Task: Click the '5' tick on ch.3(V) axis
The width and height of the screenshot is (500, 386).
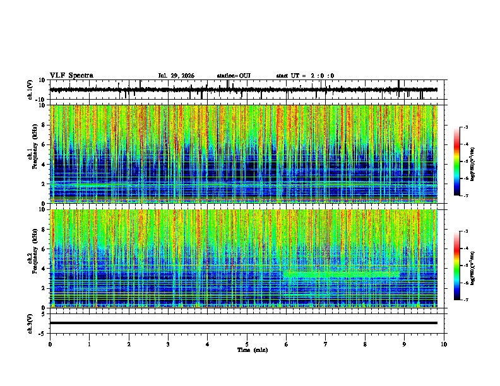Action: (44, 314)
